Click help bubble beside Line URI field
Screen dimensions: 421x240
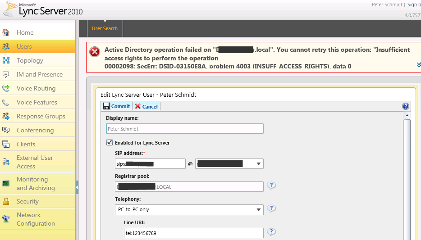tap(271, 232)
